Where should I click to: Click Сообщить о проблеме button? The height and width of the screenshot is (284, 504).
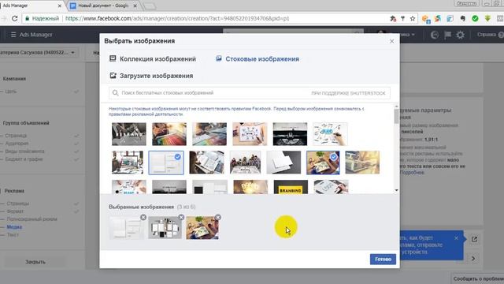click(478, 278)
